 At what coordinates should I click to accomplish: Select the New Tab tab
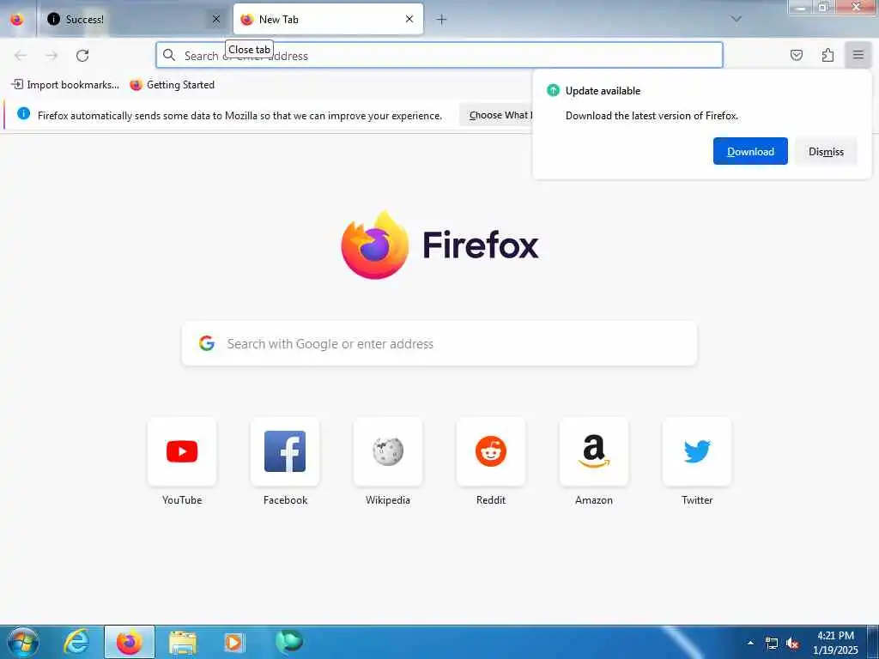(328, 19)
